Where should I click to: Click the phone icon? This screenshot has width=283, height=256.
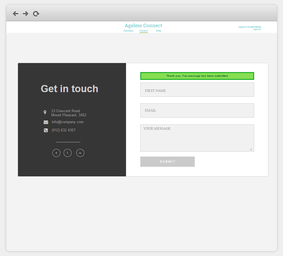click(x=46, y=130)
